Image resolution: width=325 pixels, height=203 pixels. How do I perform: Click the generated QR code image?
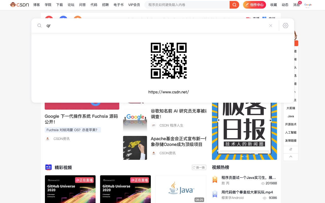[169, 61]
